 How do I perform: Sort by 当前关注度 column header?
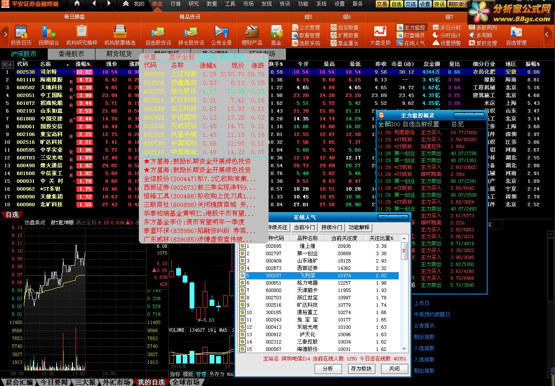click(x=344, y=238)
